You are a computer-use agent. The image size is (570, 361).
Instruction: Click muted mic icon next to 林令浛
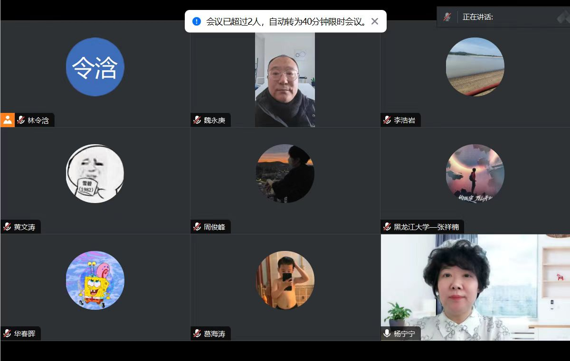[21, 120]
